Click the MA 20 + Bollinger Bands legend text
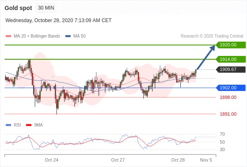This screenshot has width=247, height=167. (x=37, y=36)
